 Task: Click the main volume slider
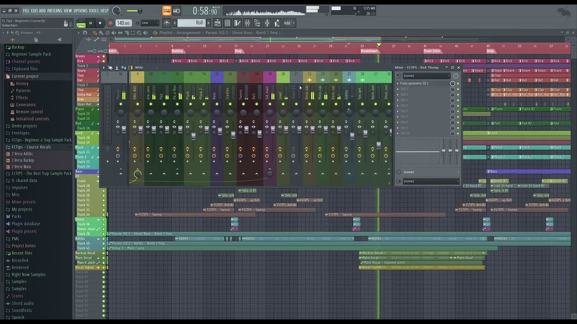pos(140,11)
